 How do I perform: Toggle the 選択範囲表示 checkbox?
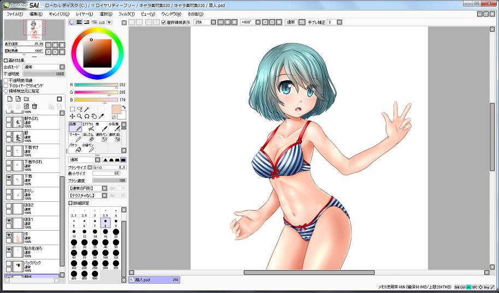pyautogui.click(x=164, y=22)
